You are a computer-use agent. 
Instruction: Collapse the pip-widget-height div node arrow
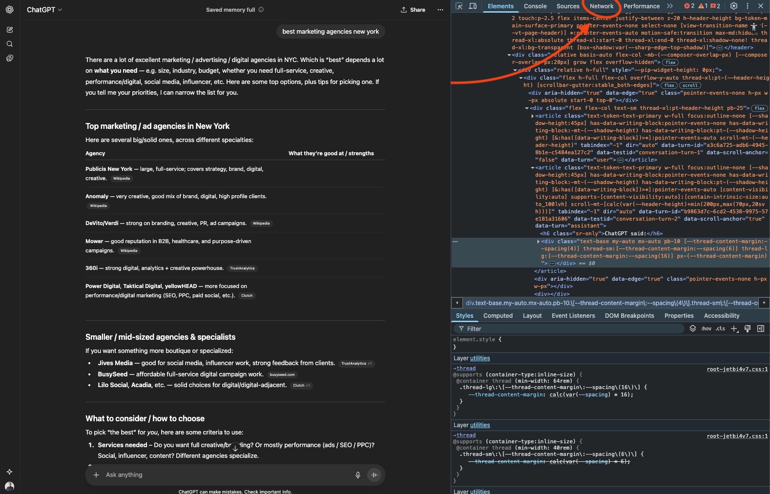[515, 70]
